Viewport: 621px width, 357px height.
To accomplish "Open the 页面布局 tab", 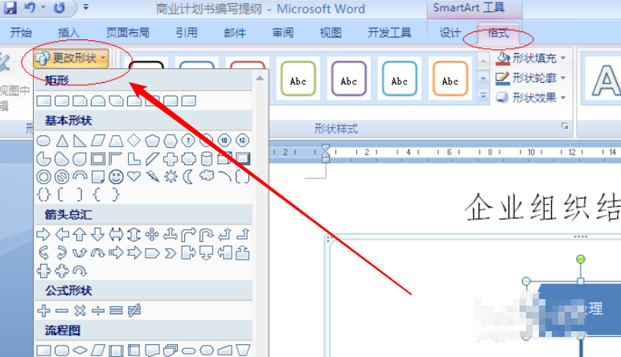I will coord(128,33).
